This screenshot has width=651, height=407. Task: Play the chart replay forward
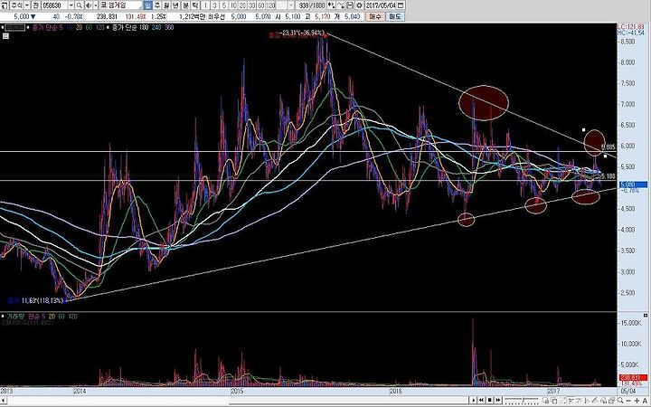tap(473, 401)
